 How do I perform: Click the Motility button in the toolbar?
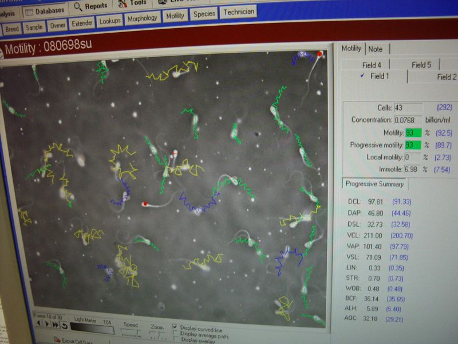tap(175, 16)
